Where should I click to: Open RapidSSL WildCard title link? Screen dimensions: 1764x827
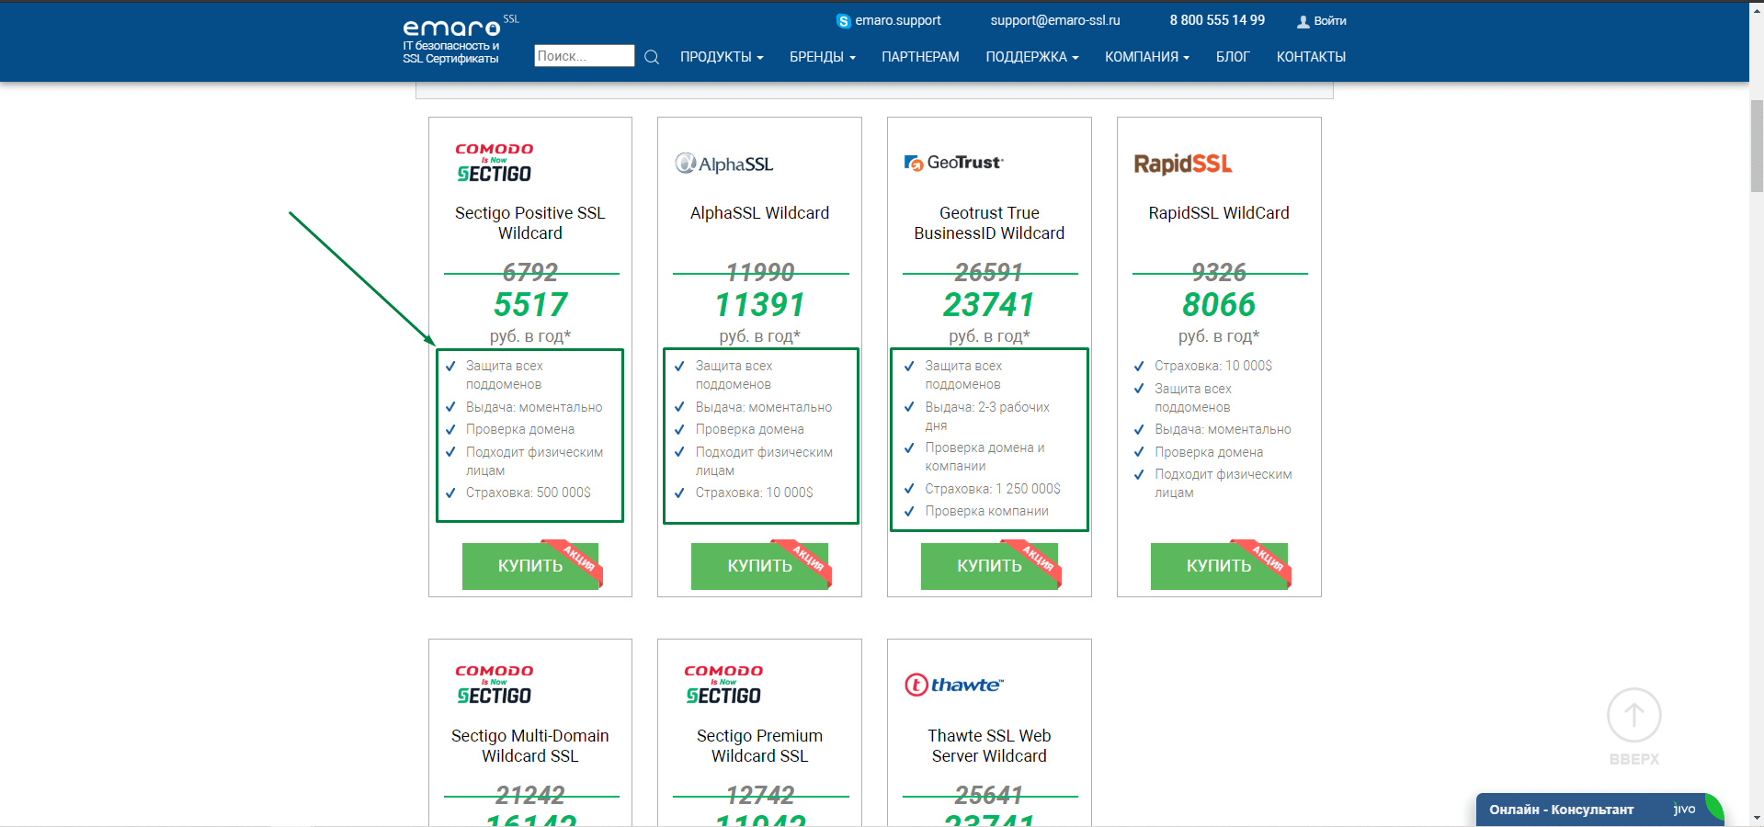coord(1219,213)
